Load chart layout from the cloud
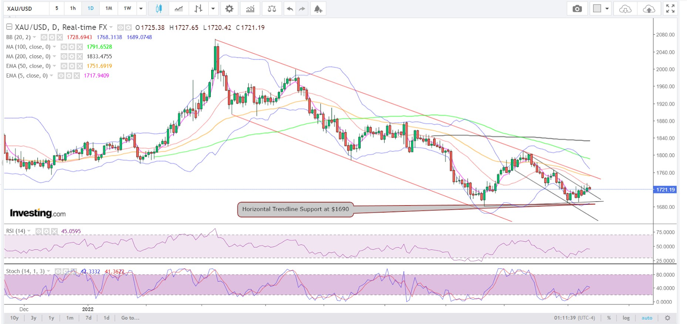 click(x=625, y=9)
